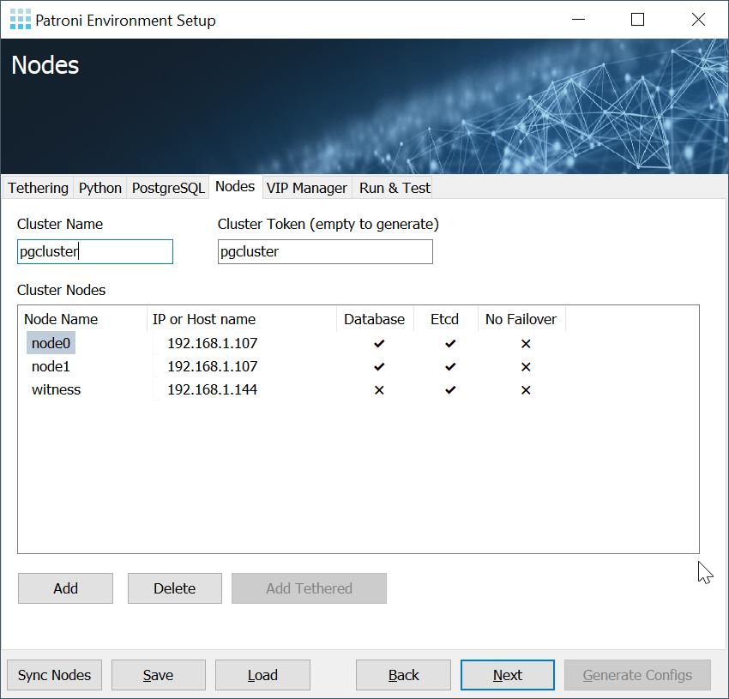
Task: Click the Patroni app icon in title bar
Action: click(21, 20)
